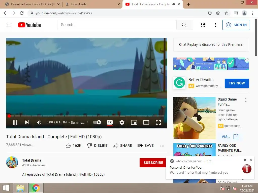This screenshot has width=258, height=193.
Task: Switch to miniplayer mode
Action: click(134, 122)
